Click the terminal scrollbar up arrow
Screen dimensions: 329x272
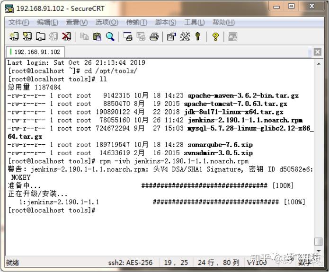point(319,63)
